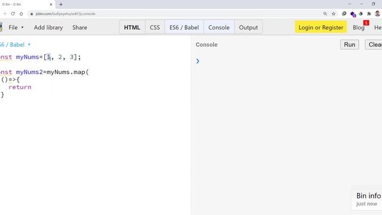Click the address bar URL field
382x215 pixels.
tap(171, 14)
